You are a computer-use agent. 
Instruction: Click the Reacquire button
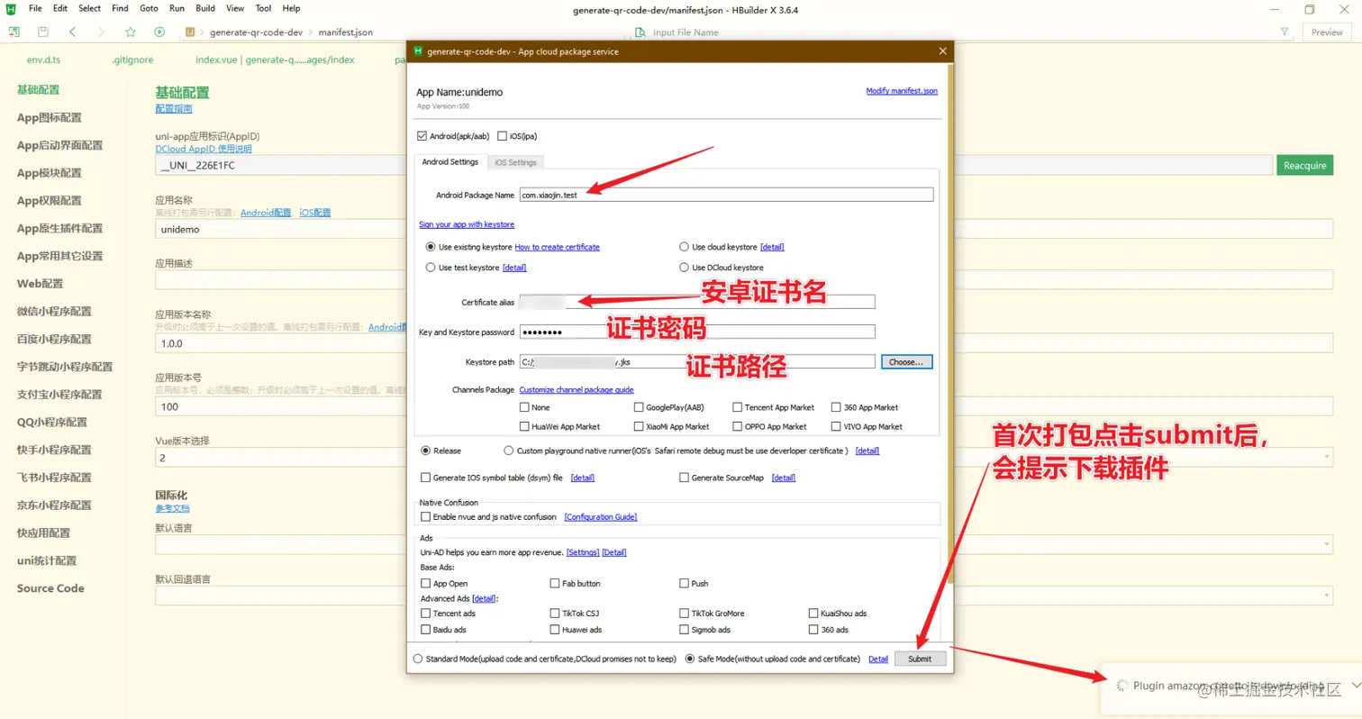(1304, 165)
